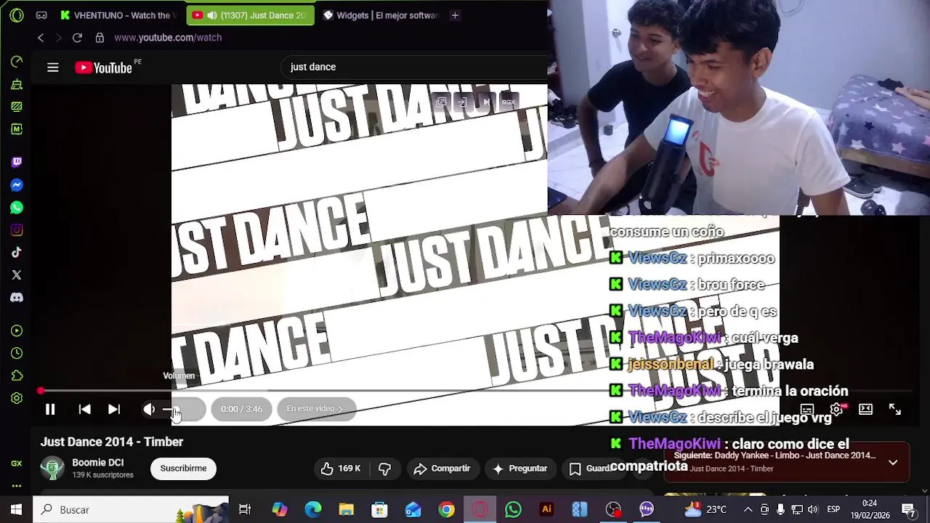Open the GX Cleaner icon in sidebar
The image size is (930, 523).
(17, 84)
